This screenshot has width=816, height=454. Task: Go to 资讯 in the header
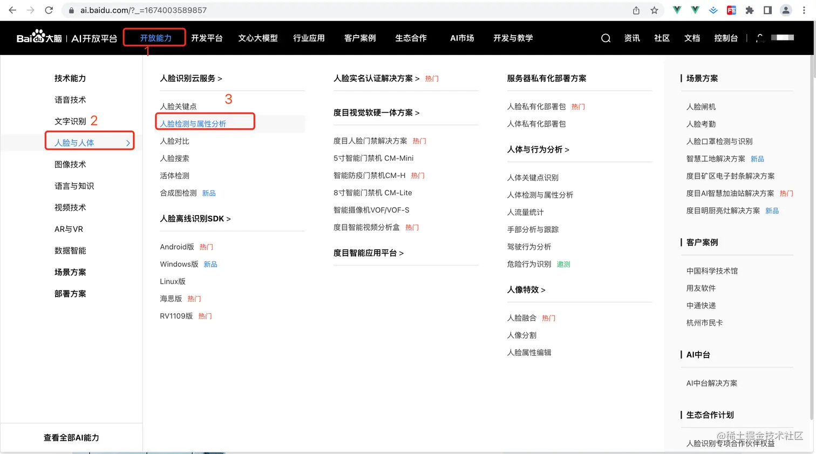(632, 38)
